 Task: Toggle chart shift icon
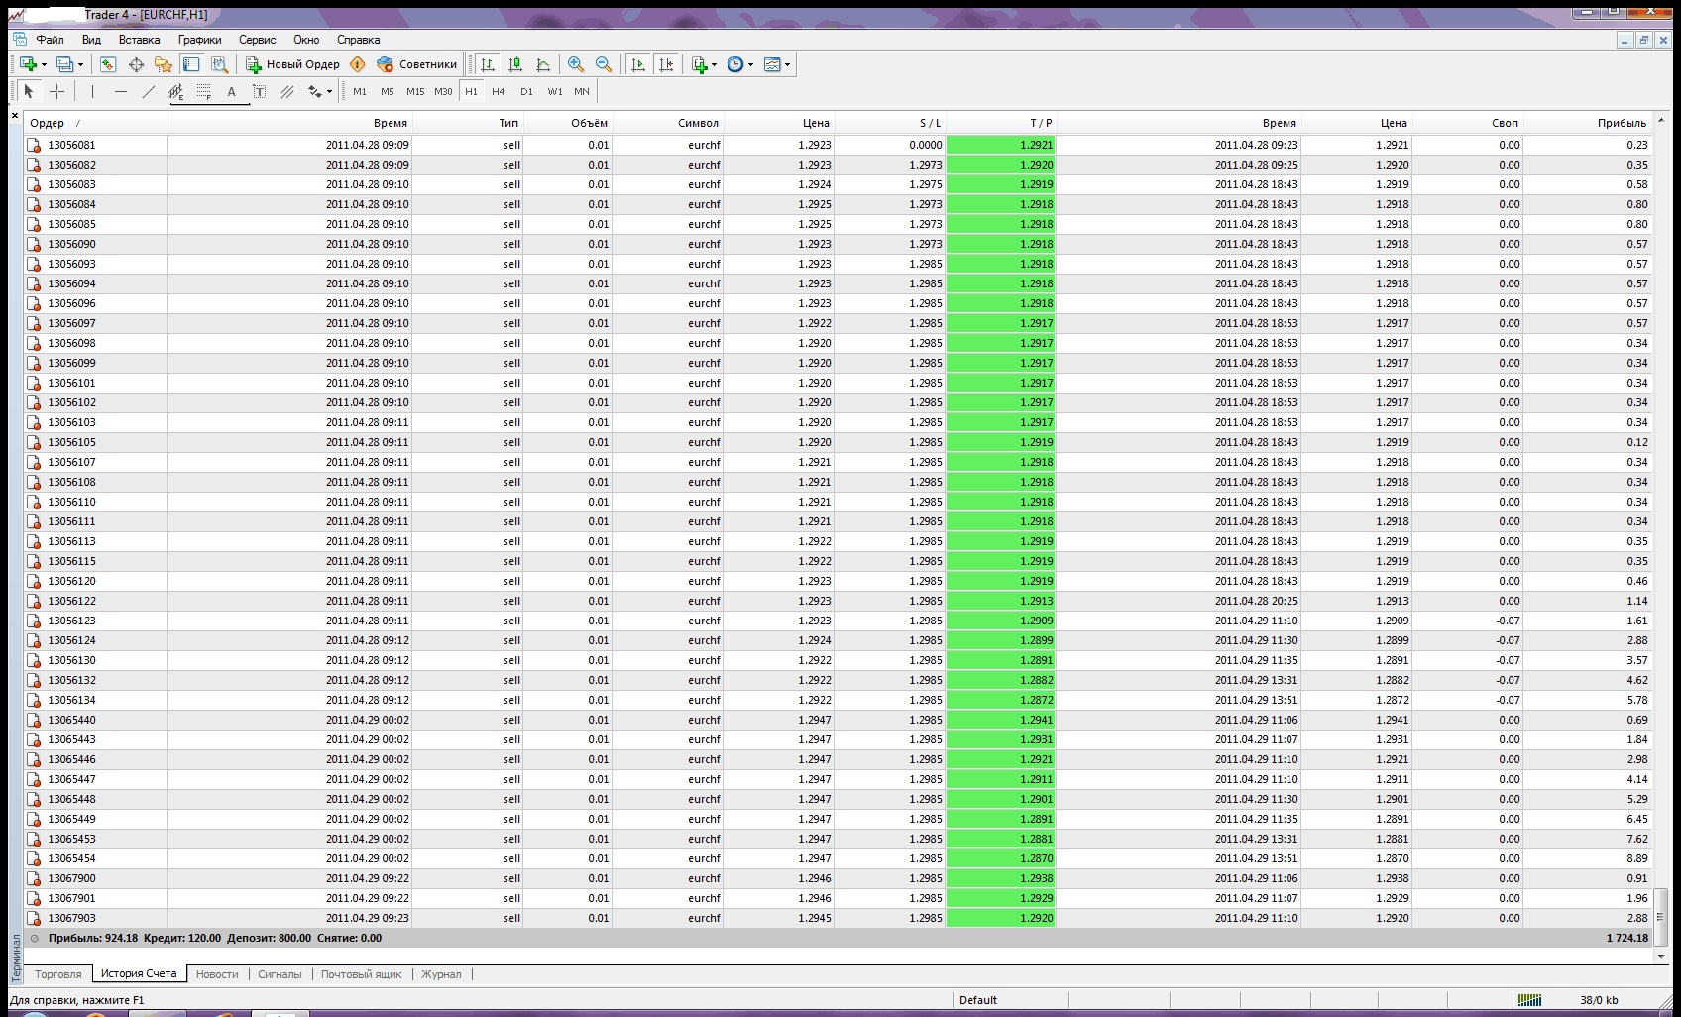(666, 64)
